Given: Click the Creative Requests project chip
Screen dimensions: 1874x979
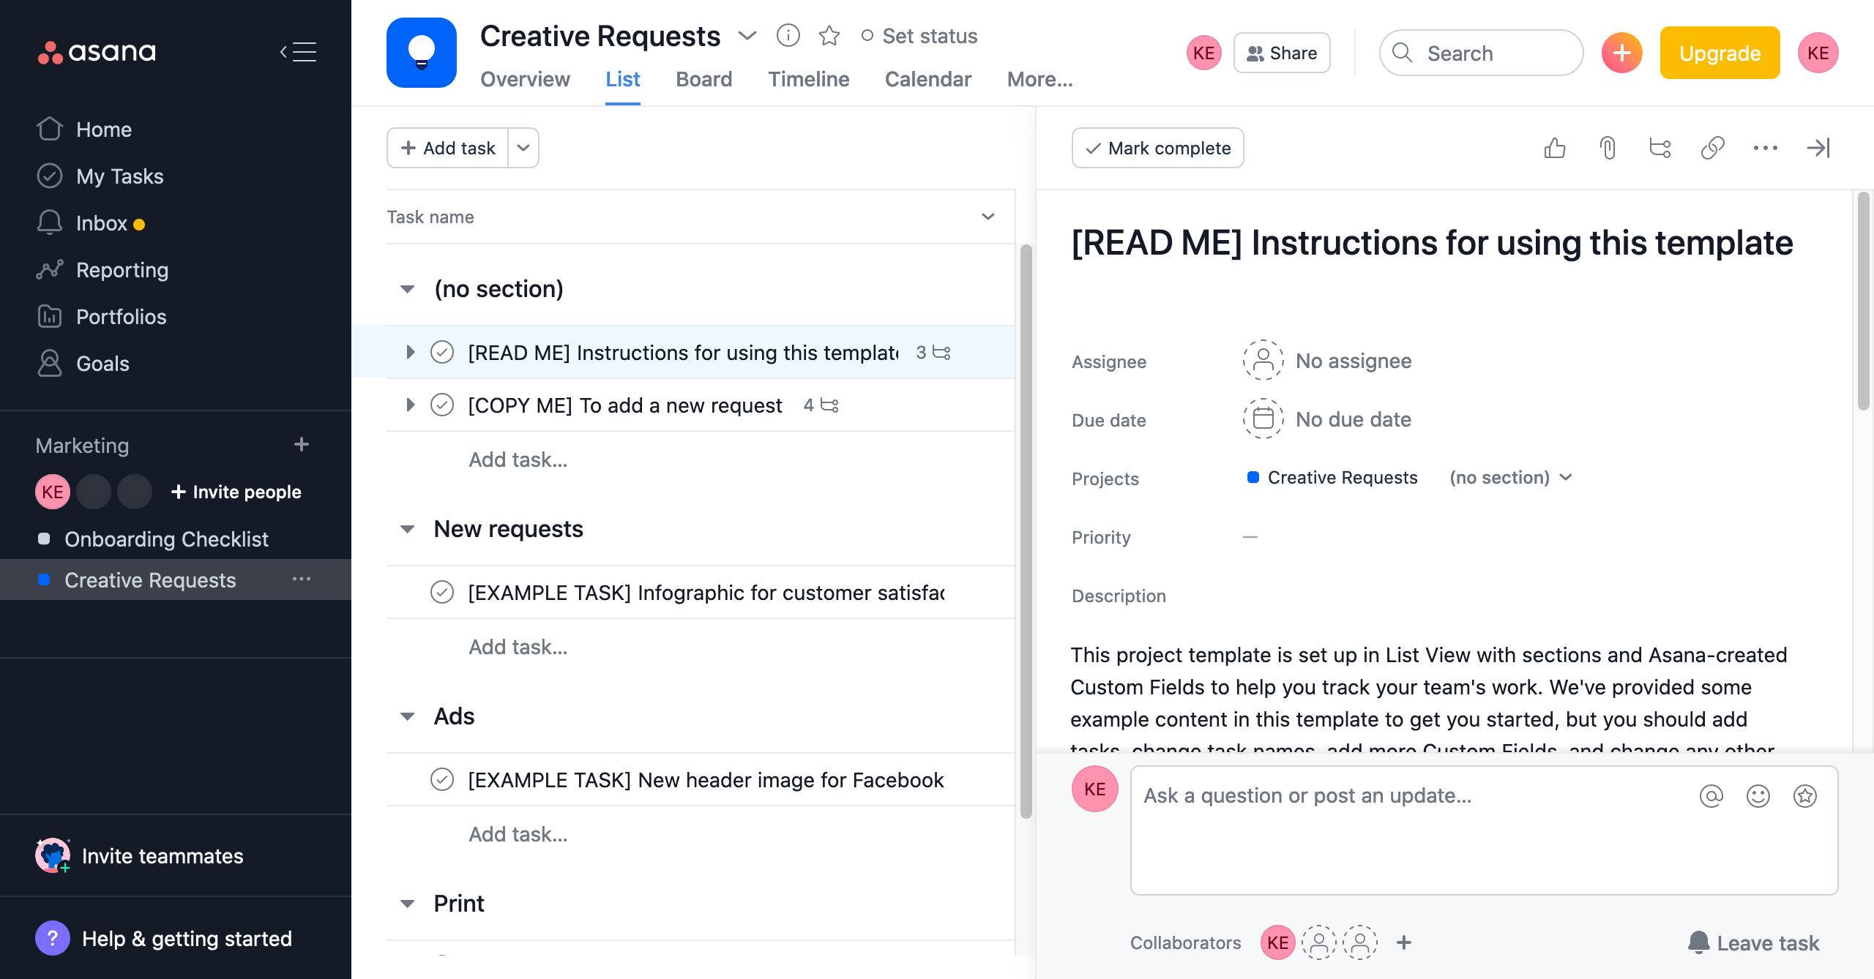Looking at the screenshot, I should pos(1332,478).
